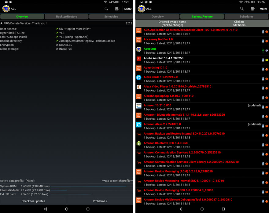This screenshot has height=213, width=269.
Task: Tap the Amazon Alexa 2.2.241878.0 app icon
Action: coord(139,125)
